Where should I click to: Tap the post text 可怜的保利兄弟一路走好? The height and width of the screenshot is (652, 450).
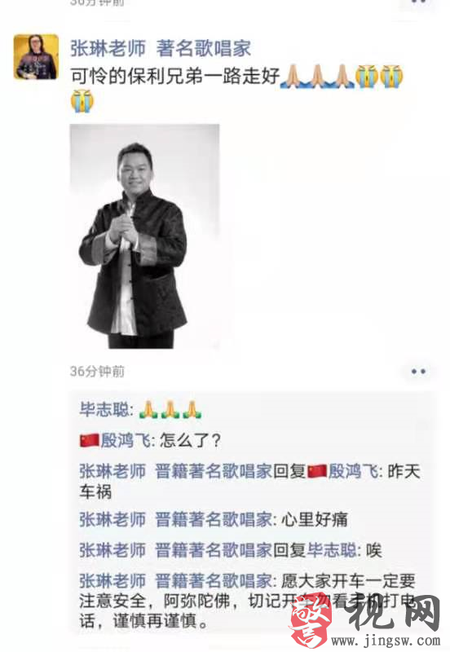tap(174, 77)
